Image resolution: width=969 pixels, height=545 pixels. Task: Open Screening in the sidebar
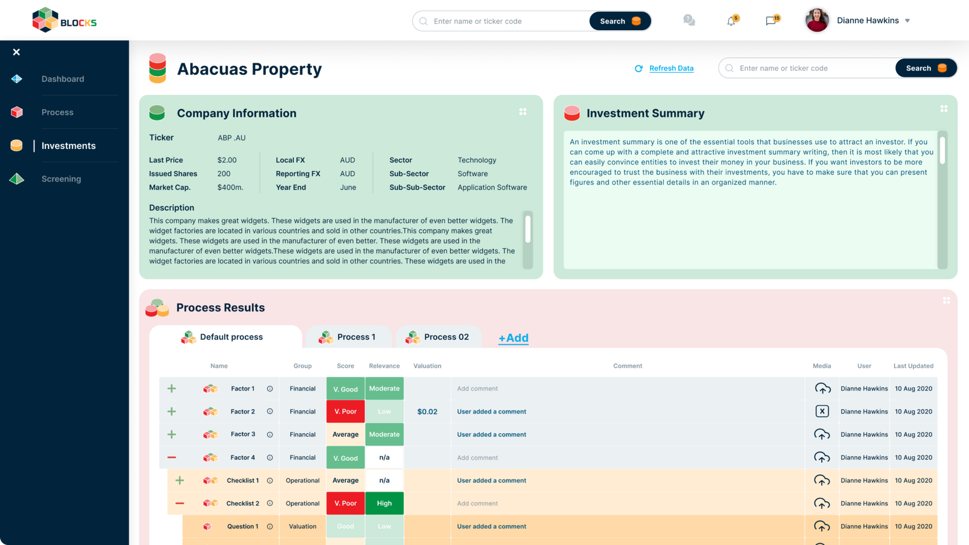[61, 179]
